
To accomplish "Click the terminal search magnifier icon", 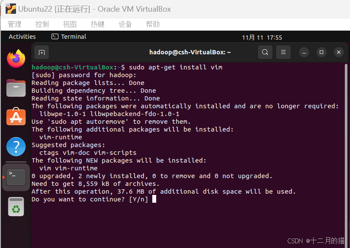I will tap(265, 52).
